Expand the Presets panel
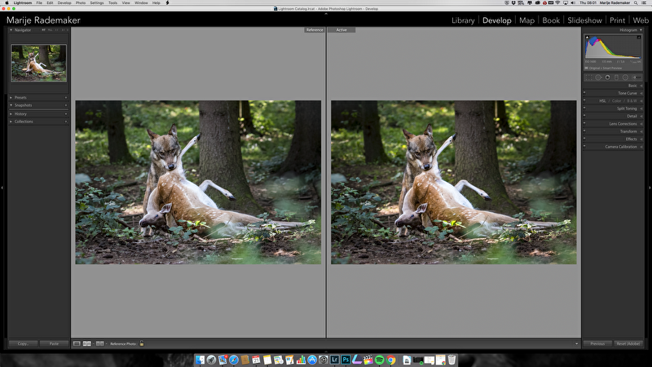The height and width of the screenshot is (367, 652). point(11,97)
